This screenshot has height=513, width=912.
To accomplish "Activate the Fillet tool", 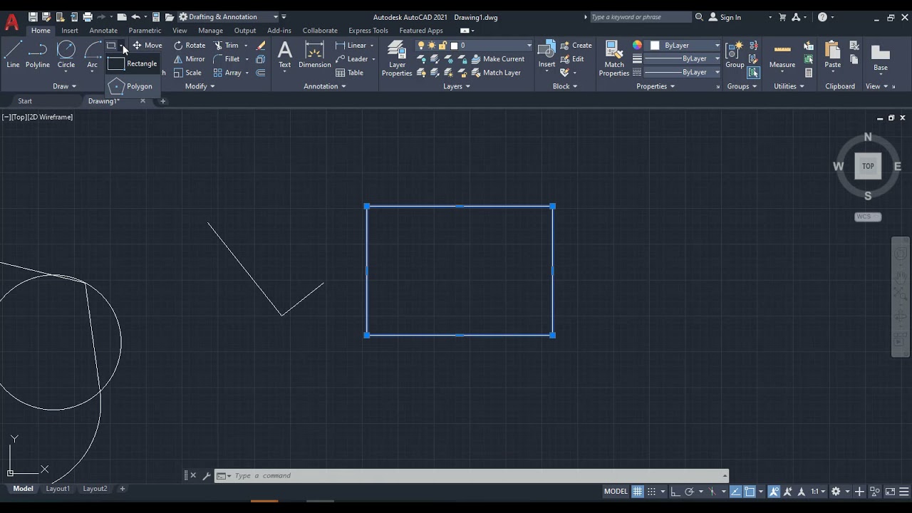I will [227, 59].
